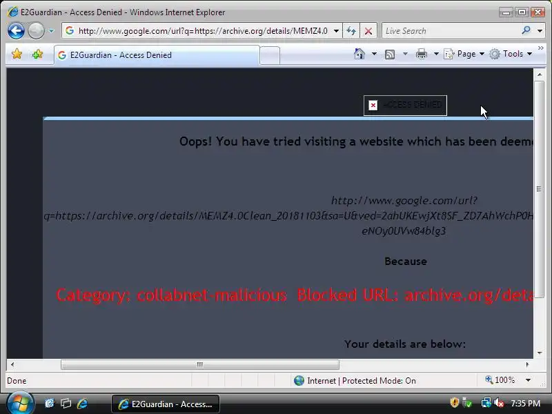Open the Favorites Center star icon
This screenshot has height=414, width=552.
point(17,55)
